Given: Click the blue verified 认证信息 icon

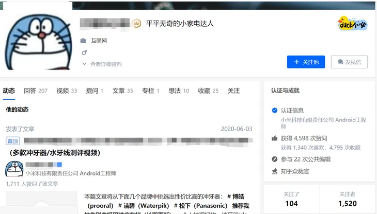Looking at the screenshot, I should [274, 111].
